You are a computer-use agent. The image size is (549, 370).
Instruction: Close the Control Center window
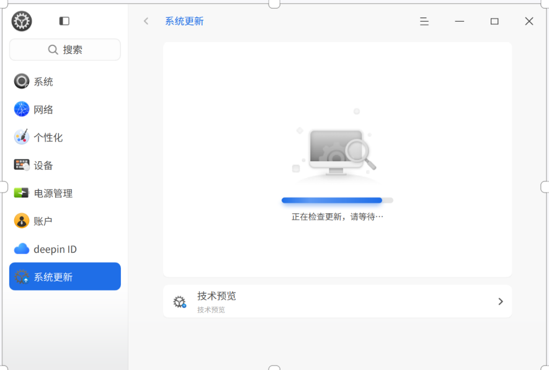click(529, 21)
